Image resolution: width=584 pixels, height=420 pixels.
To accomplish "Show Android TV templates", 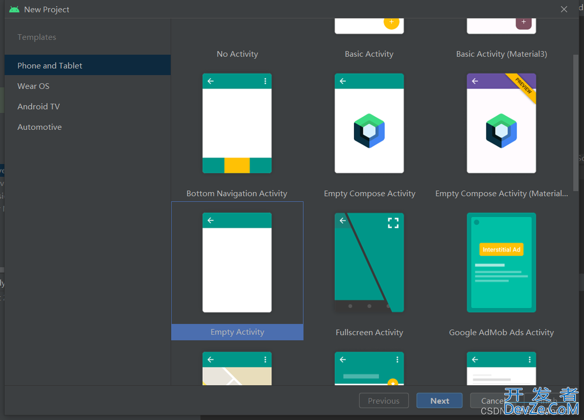I will (x=38, y=106).
